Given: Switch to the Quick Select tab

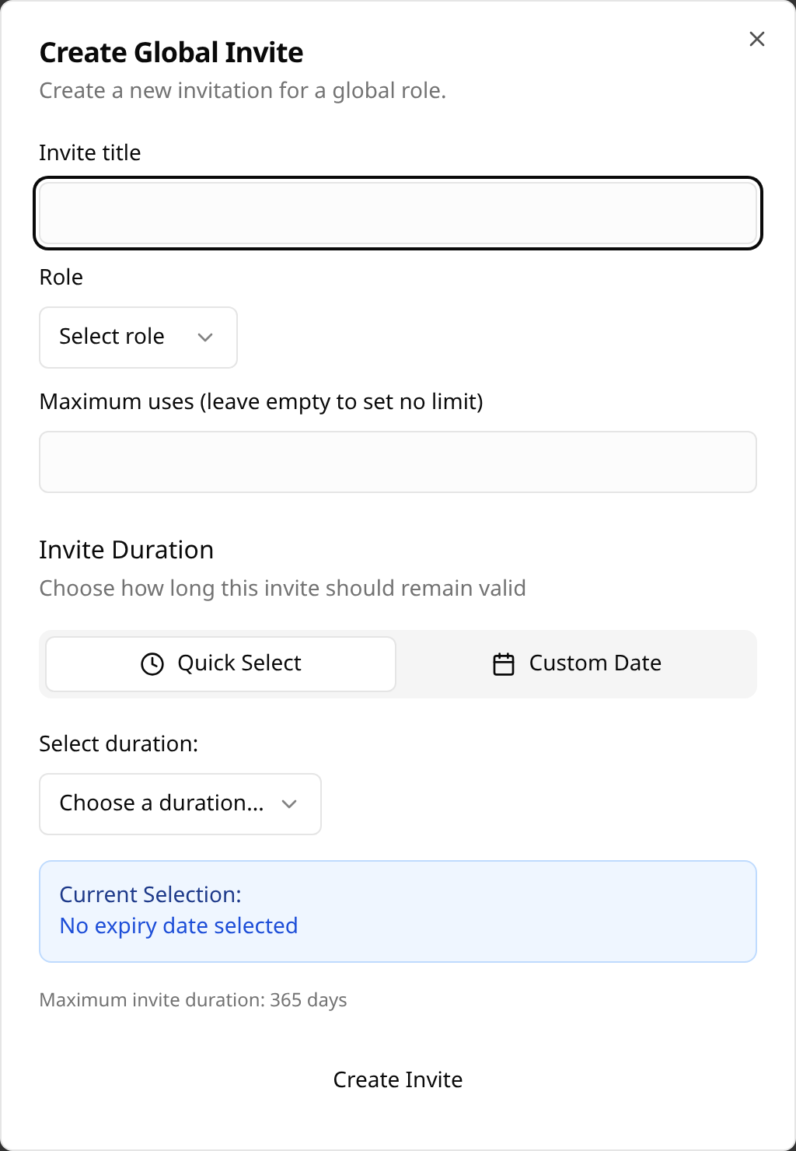Looking at the screenshot, I should click(x=221, y=663).
